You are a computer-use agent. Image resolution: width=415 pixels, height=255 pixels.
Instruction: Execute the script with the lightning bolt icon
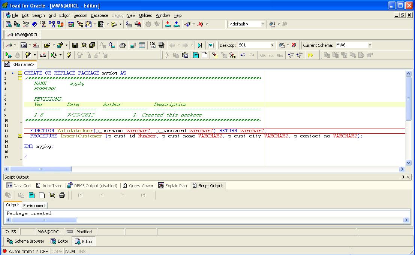pos(69,55)
